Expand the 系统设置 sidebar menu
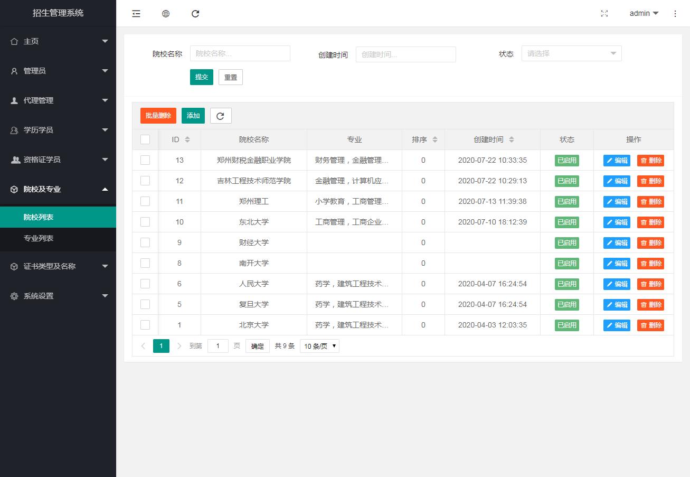690x477 pixels. tap(58, 296)
